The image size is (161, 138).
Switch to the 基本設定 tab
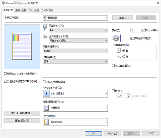pyautogui.click(x=8, y=10)
